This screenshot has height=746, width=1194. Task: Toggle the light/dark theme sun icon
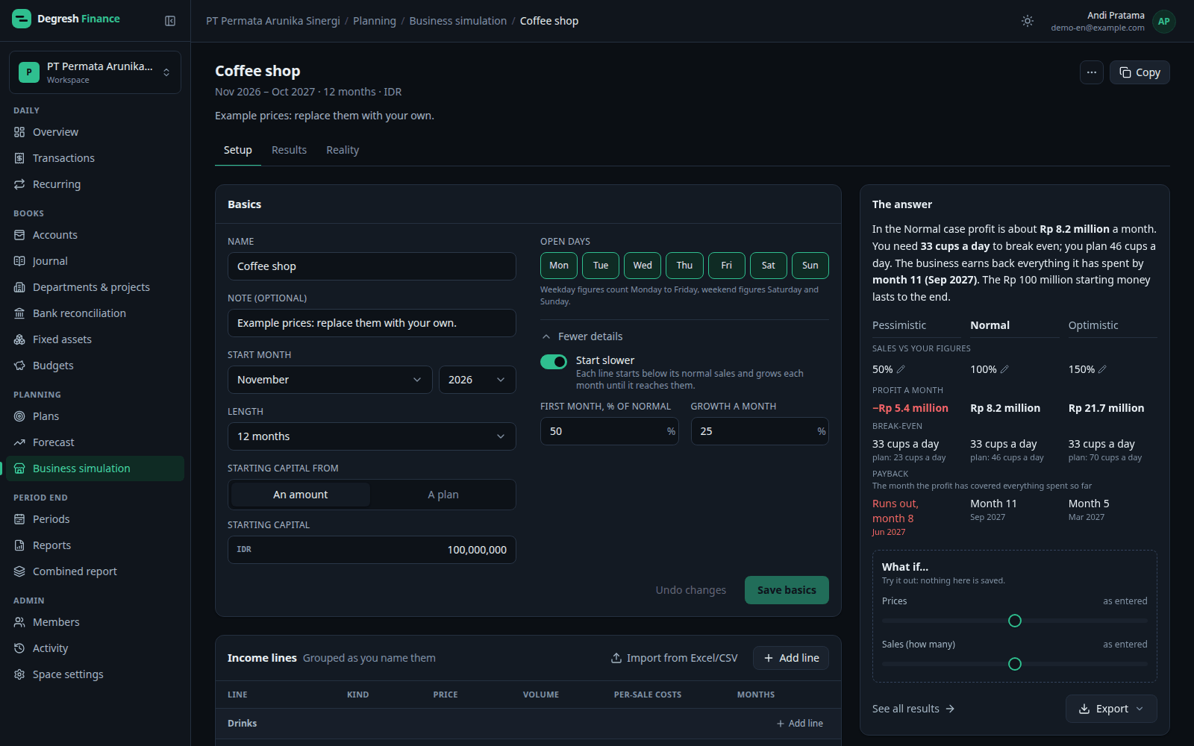coord(1028,21)
